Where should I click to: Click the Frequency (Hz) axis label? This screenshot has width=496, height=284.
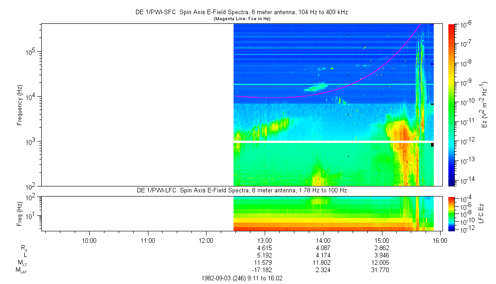tap(20, 105)
